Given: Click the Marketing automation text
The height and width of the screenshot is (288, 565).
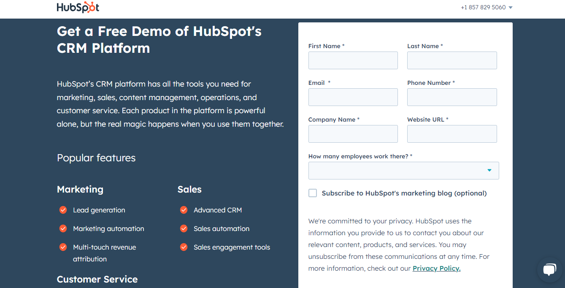Looking at the screenshot, I should (x=108, y=228).
